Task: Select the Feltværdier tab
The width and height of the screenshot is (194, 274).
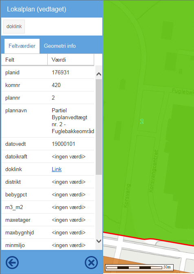Action: coord(22,46)
